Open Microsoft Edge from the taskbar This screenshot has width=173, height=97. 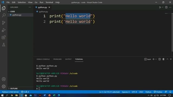point(59,95)
